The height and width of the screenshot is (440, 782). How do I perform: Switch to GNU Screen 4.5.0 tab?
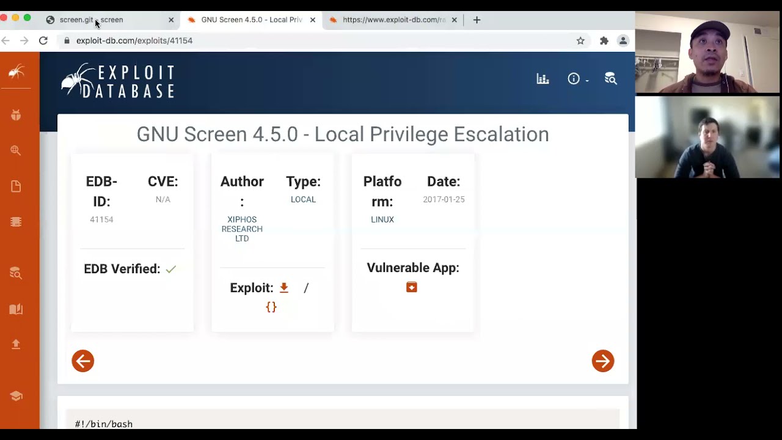(x=252, y=20)
